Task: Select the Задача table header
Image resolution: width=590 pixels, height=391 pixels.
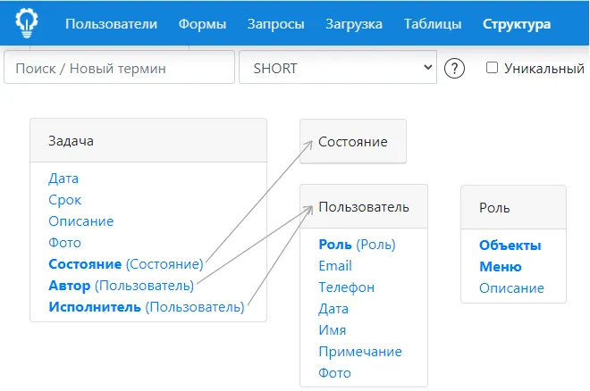Action: point(148,140)
